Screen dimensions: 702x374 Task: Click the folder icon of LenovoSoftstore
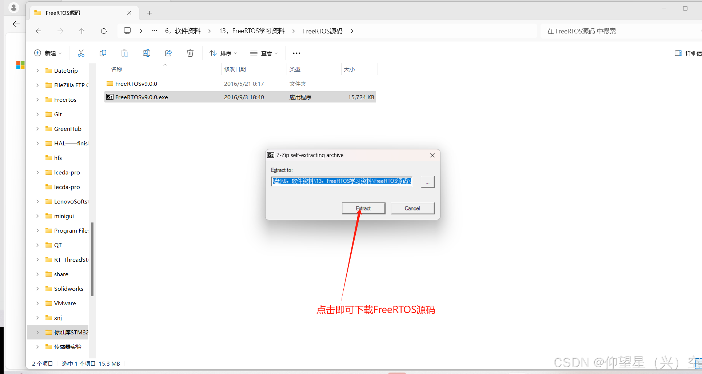click(x=49, y=201)
